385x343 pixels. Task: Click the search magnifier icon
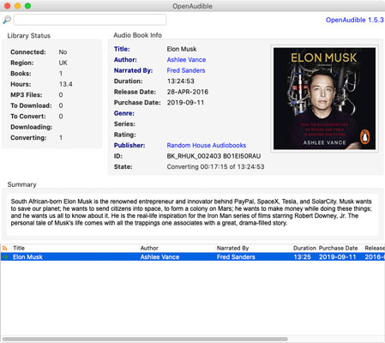[x=7, y=20]
